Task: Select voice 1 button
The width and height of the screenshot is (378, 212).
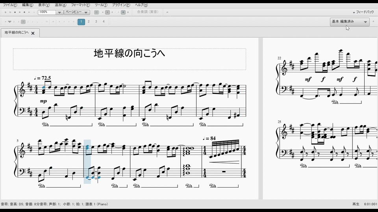Action: pos(81,22)
